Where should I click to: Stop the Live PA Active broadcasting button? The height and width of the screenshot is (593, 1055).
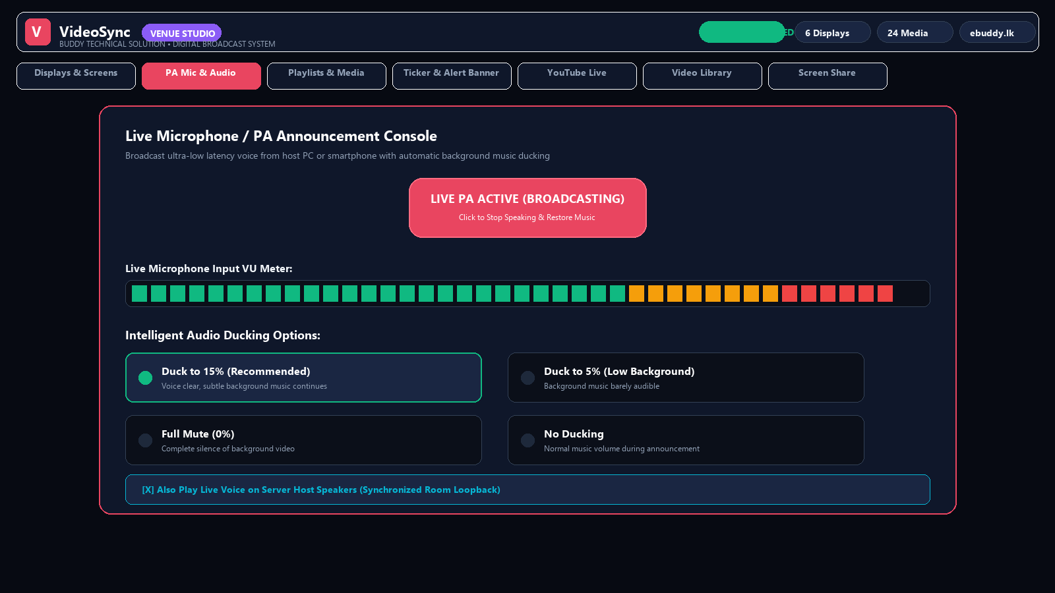(527, 208)
